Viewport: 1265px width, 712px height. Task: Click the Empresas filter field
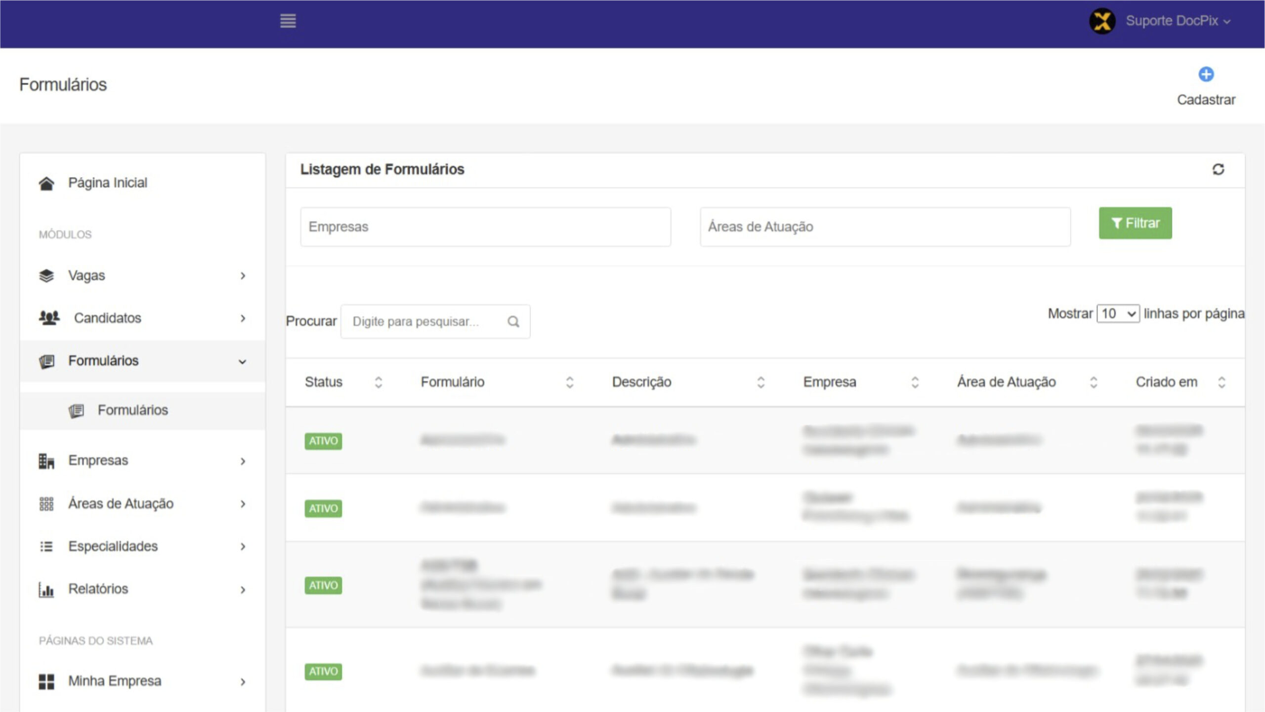click(x=485, y=227)
